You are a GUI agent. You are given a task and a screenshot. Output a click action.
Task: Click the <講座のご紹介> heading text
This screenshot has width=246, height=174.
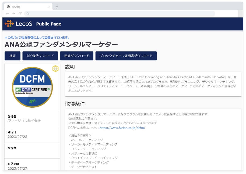(x=80, y=135)
